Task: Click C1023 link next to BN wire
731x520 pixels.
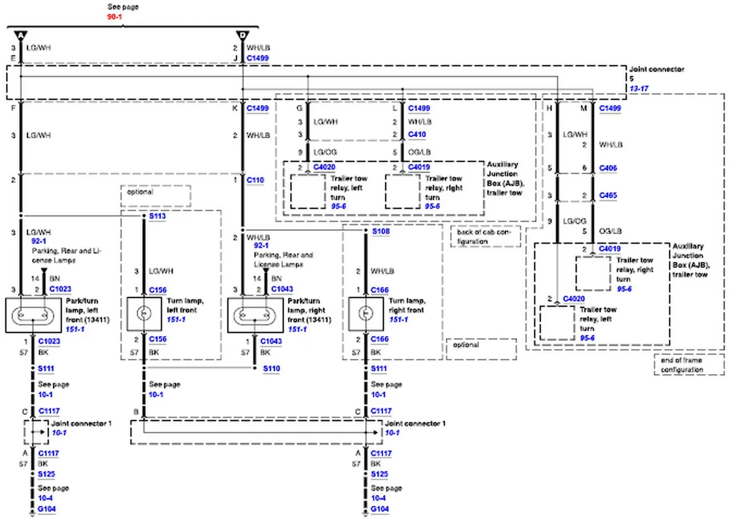Action: point(60,290)
